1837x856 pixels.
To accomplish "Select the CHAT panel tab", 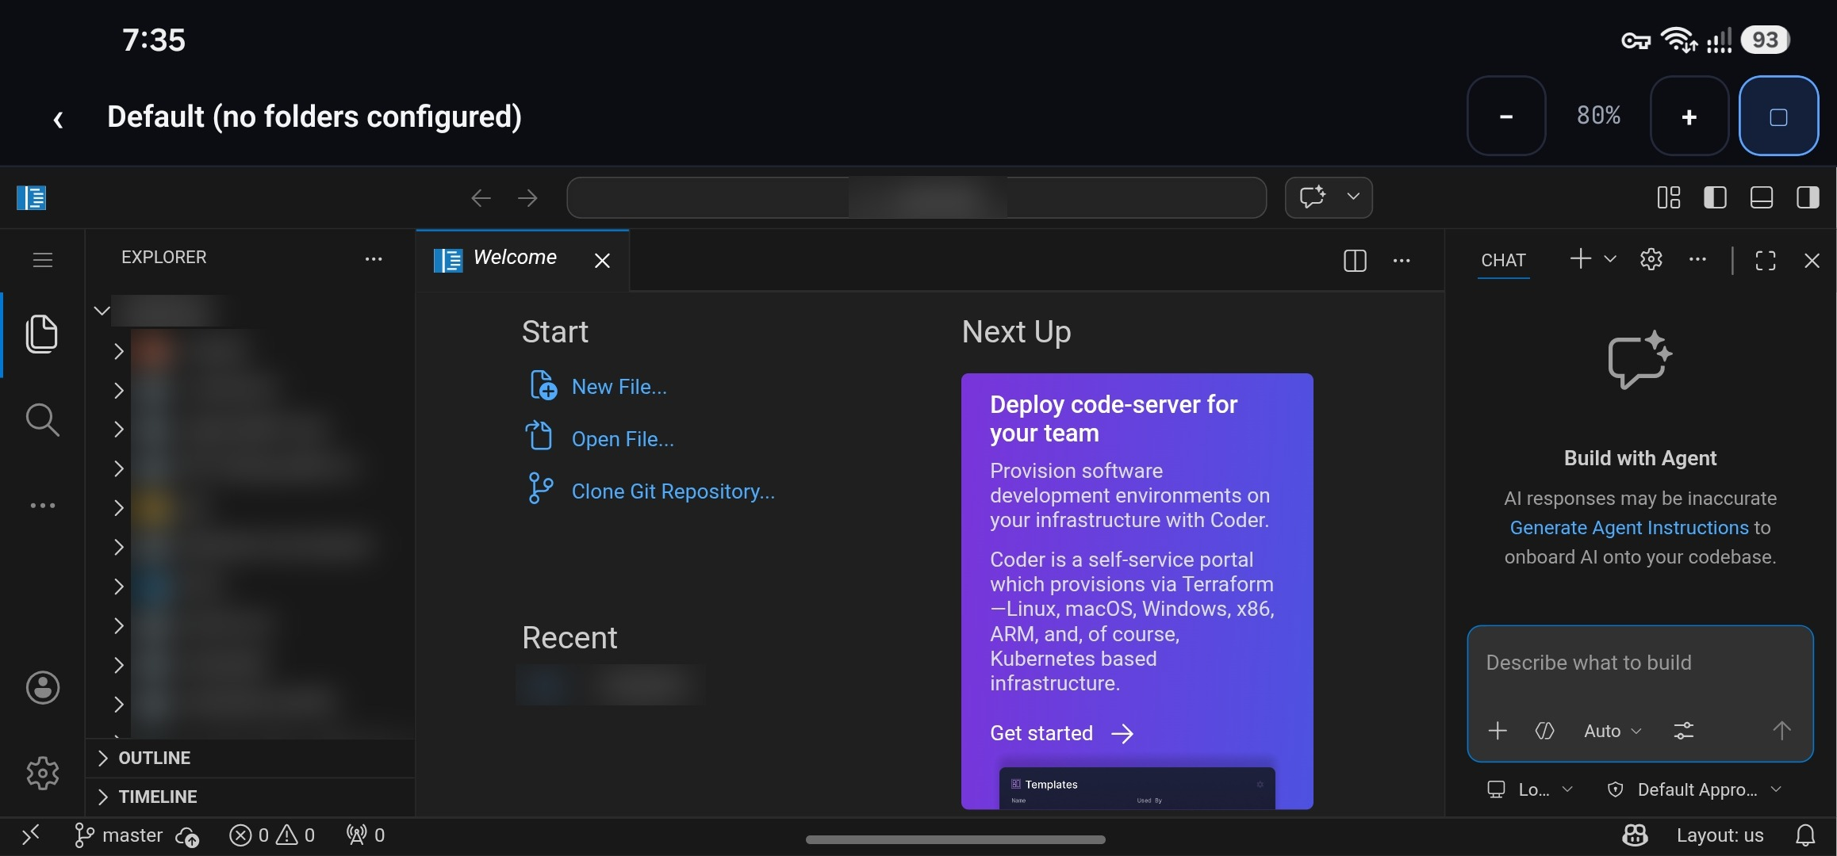I will click(x=1503, y=260).
